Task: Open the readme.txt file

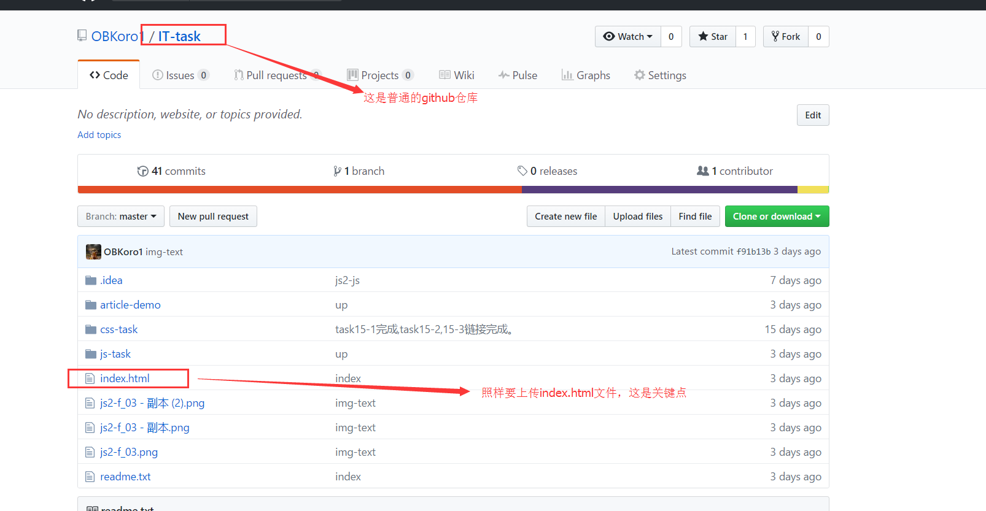Action: [125, 476]
